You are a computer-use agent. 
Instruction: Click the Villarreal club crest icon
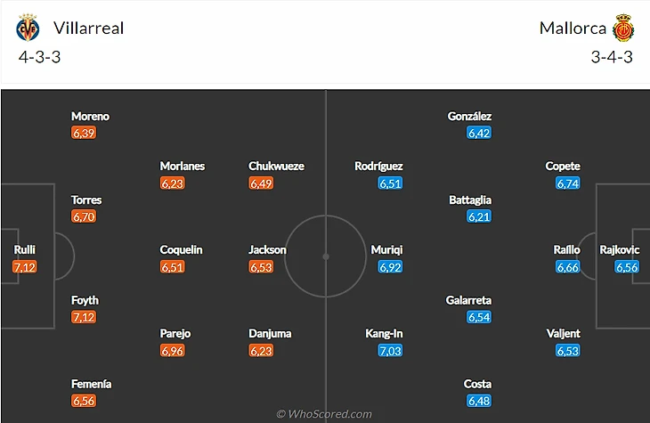click(x=28, y=28)
